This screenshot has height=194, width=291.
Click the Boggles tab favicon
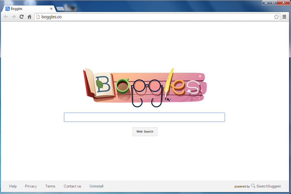pyautogui.click(x=7, y=8)
